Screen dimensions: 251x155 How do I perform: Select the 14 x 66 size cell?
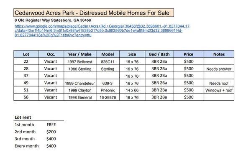pos(132,90)
